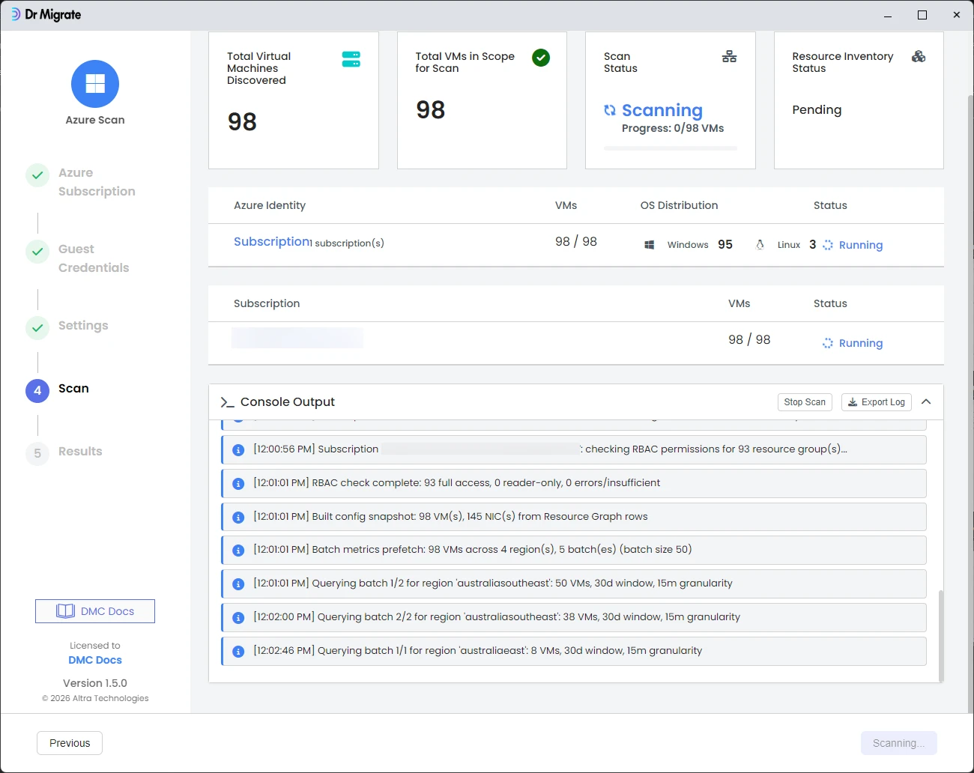Click the Azure Subscription step checkmark
This screenshot has height=773, width=974.
[x=37, y=175]
